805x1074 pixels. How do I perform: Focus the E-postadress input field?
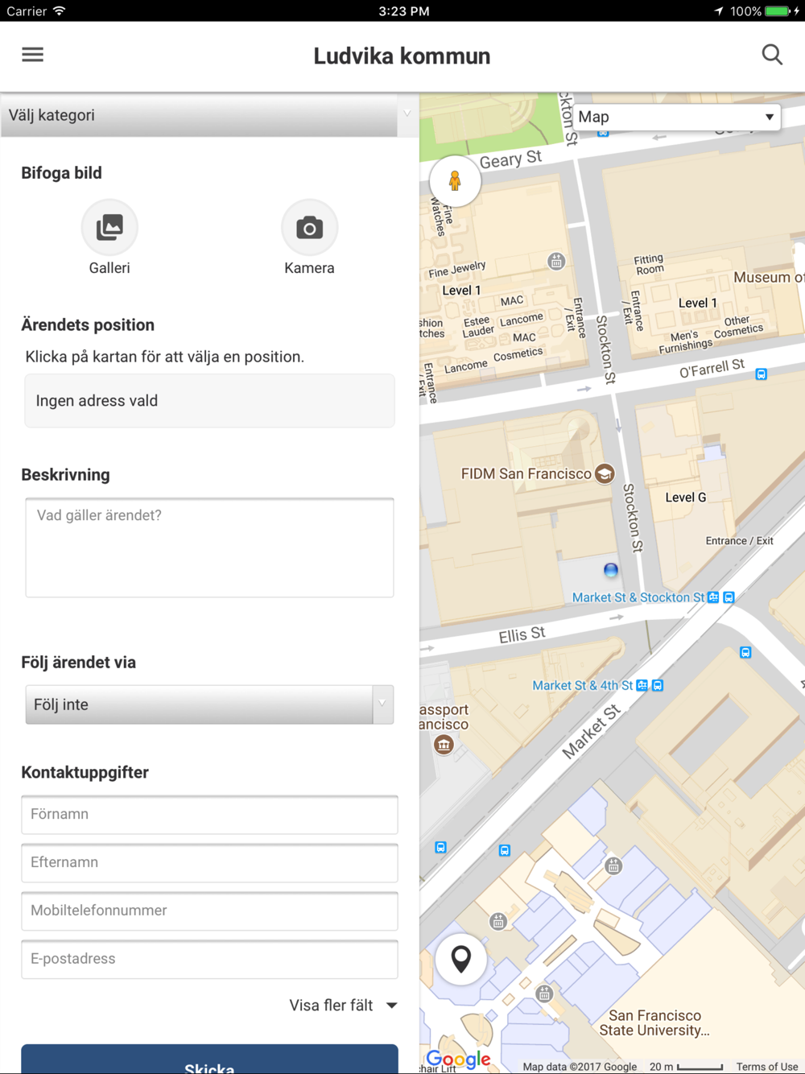click(209, 960)
